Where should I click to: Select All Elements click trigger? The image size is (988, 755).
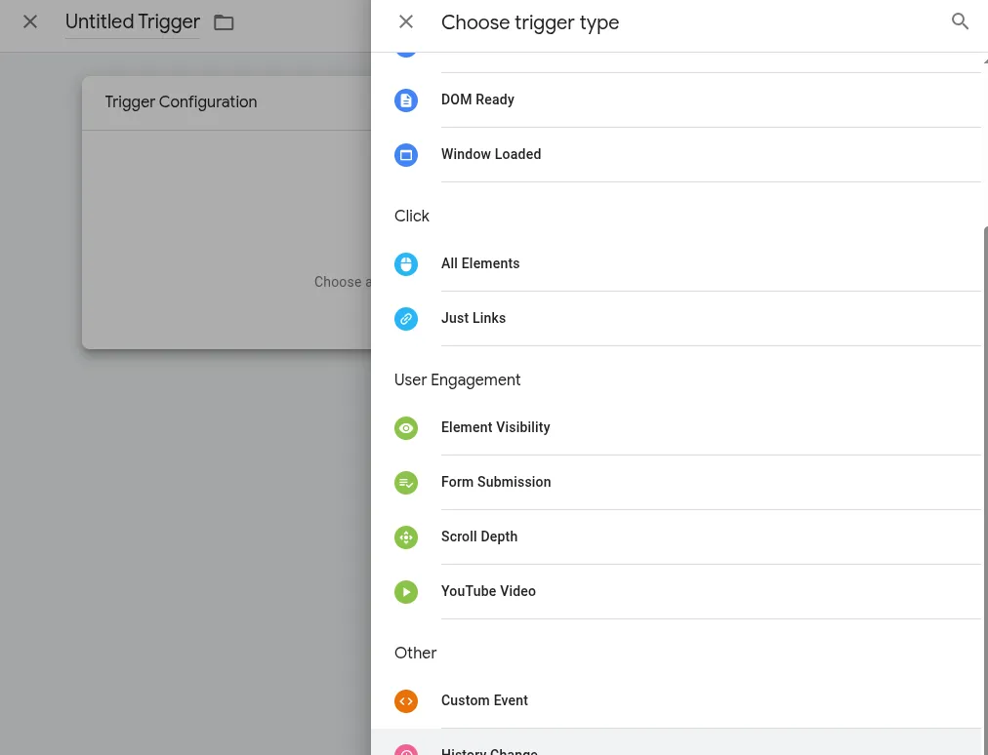click(679, 263)
